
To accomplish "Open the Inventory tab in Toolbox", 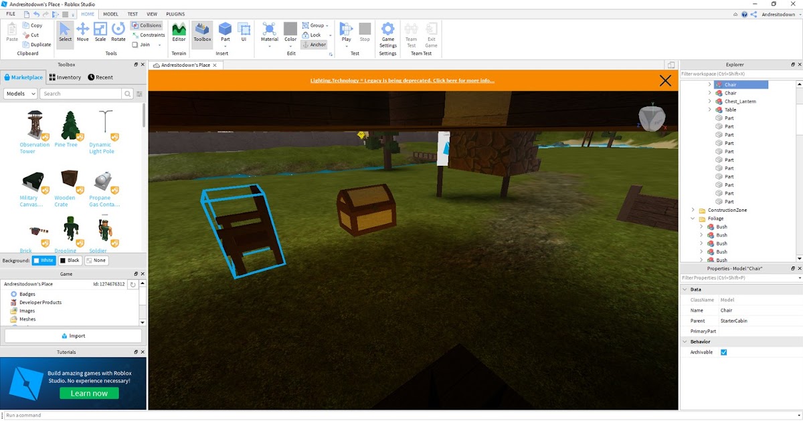I will (x=65, y=78).
